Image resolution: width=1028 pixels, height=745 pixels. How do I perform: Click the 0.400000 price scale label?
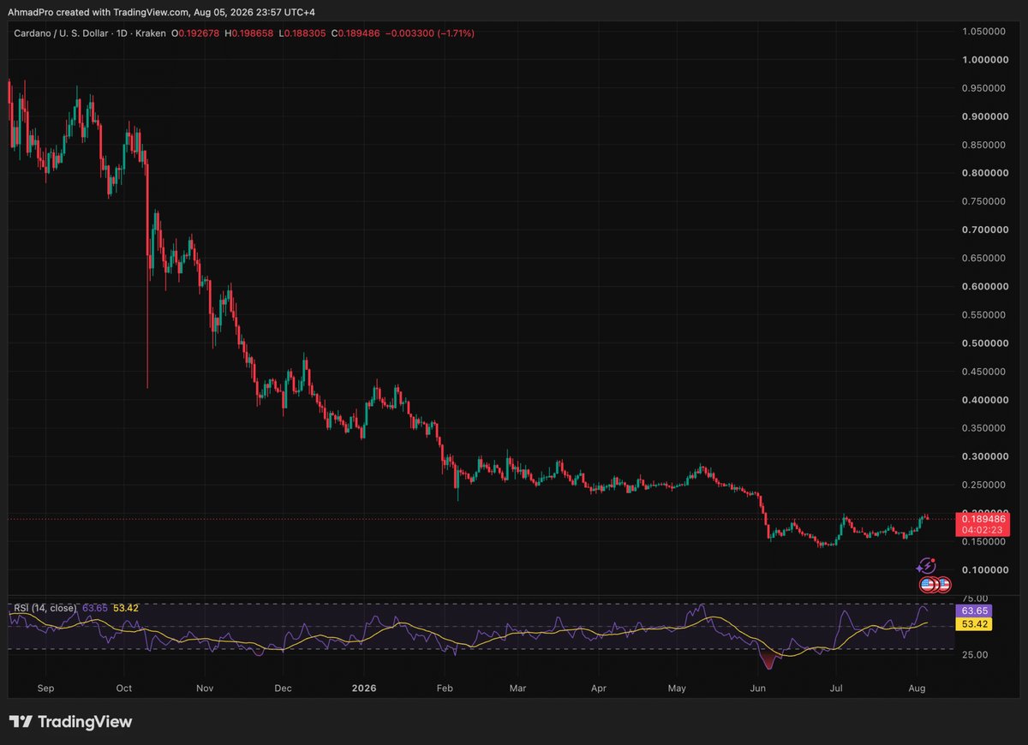coord(984,400)
